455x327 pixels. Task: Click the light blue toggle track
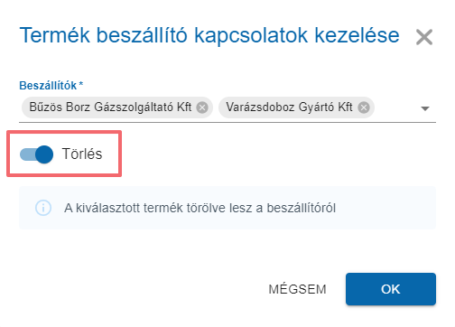(x=27, y=154)
